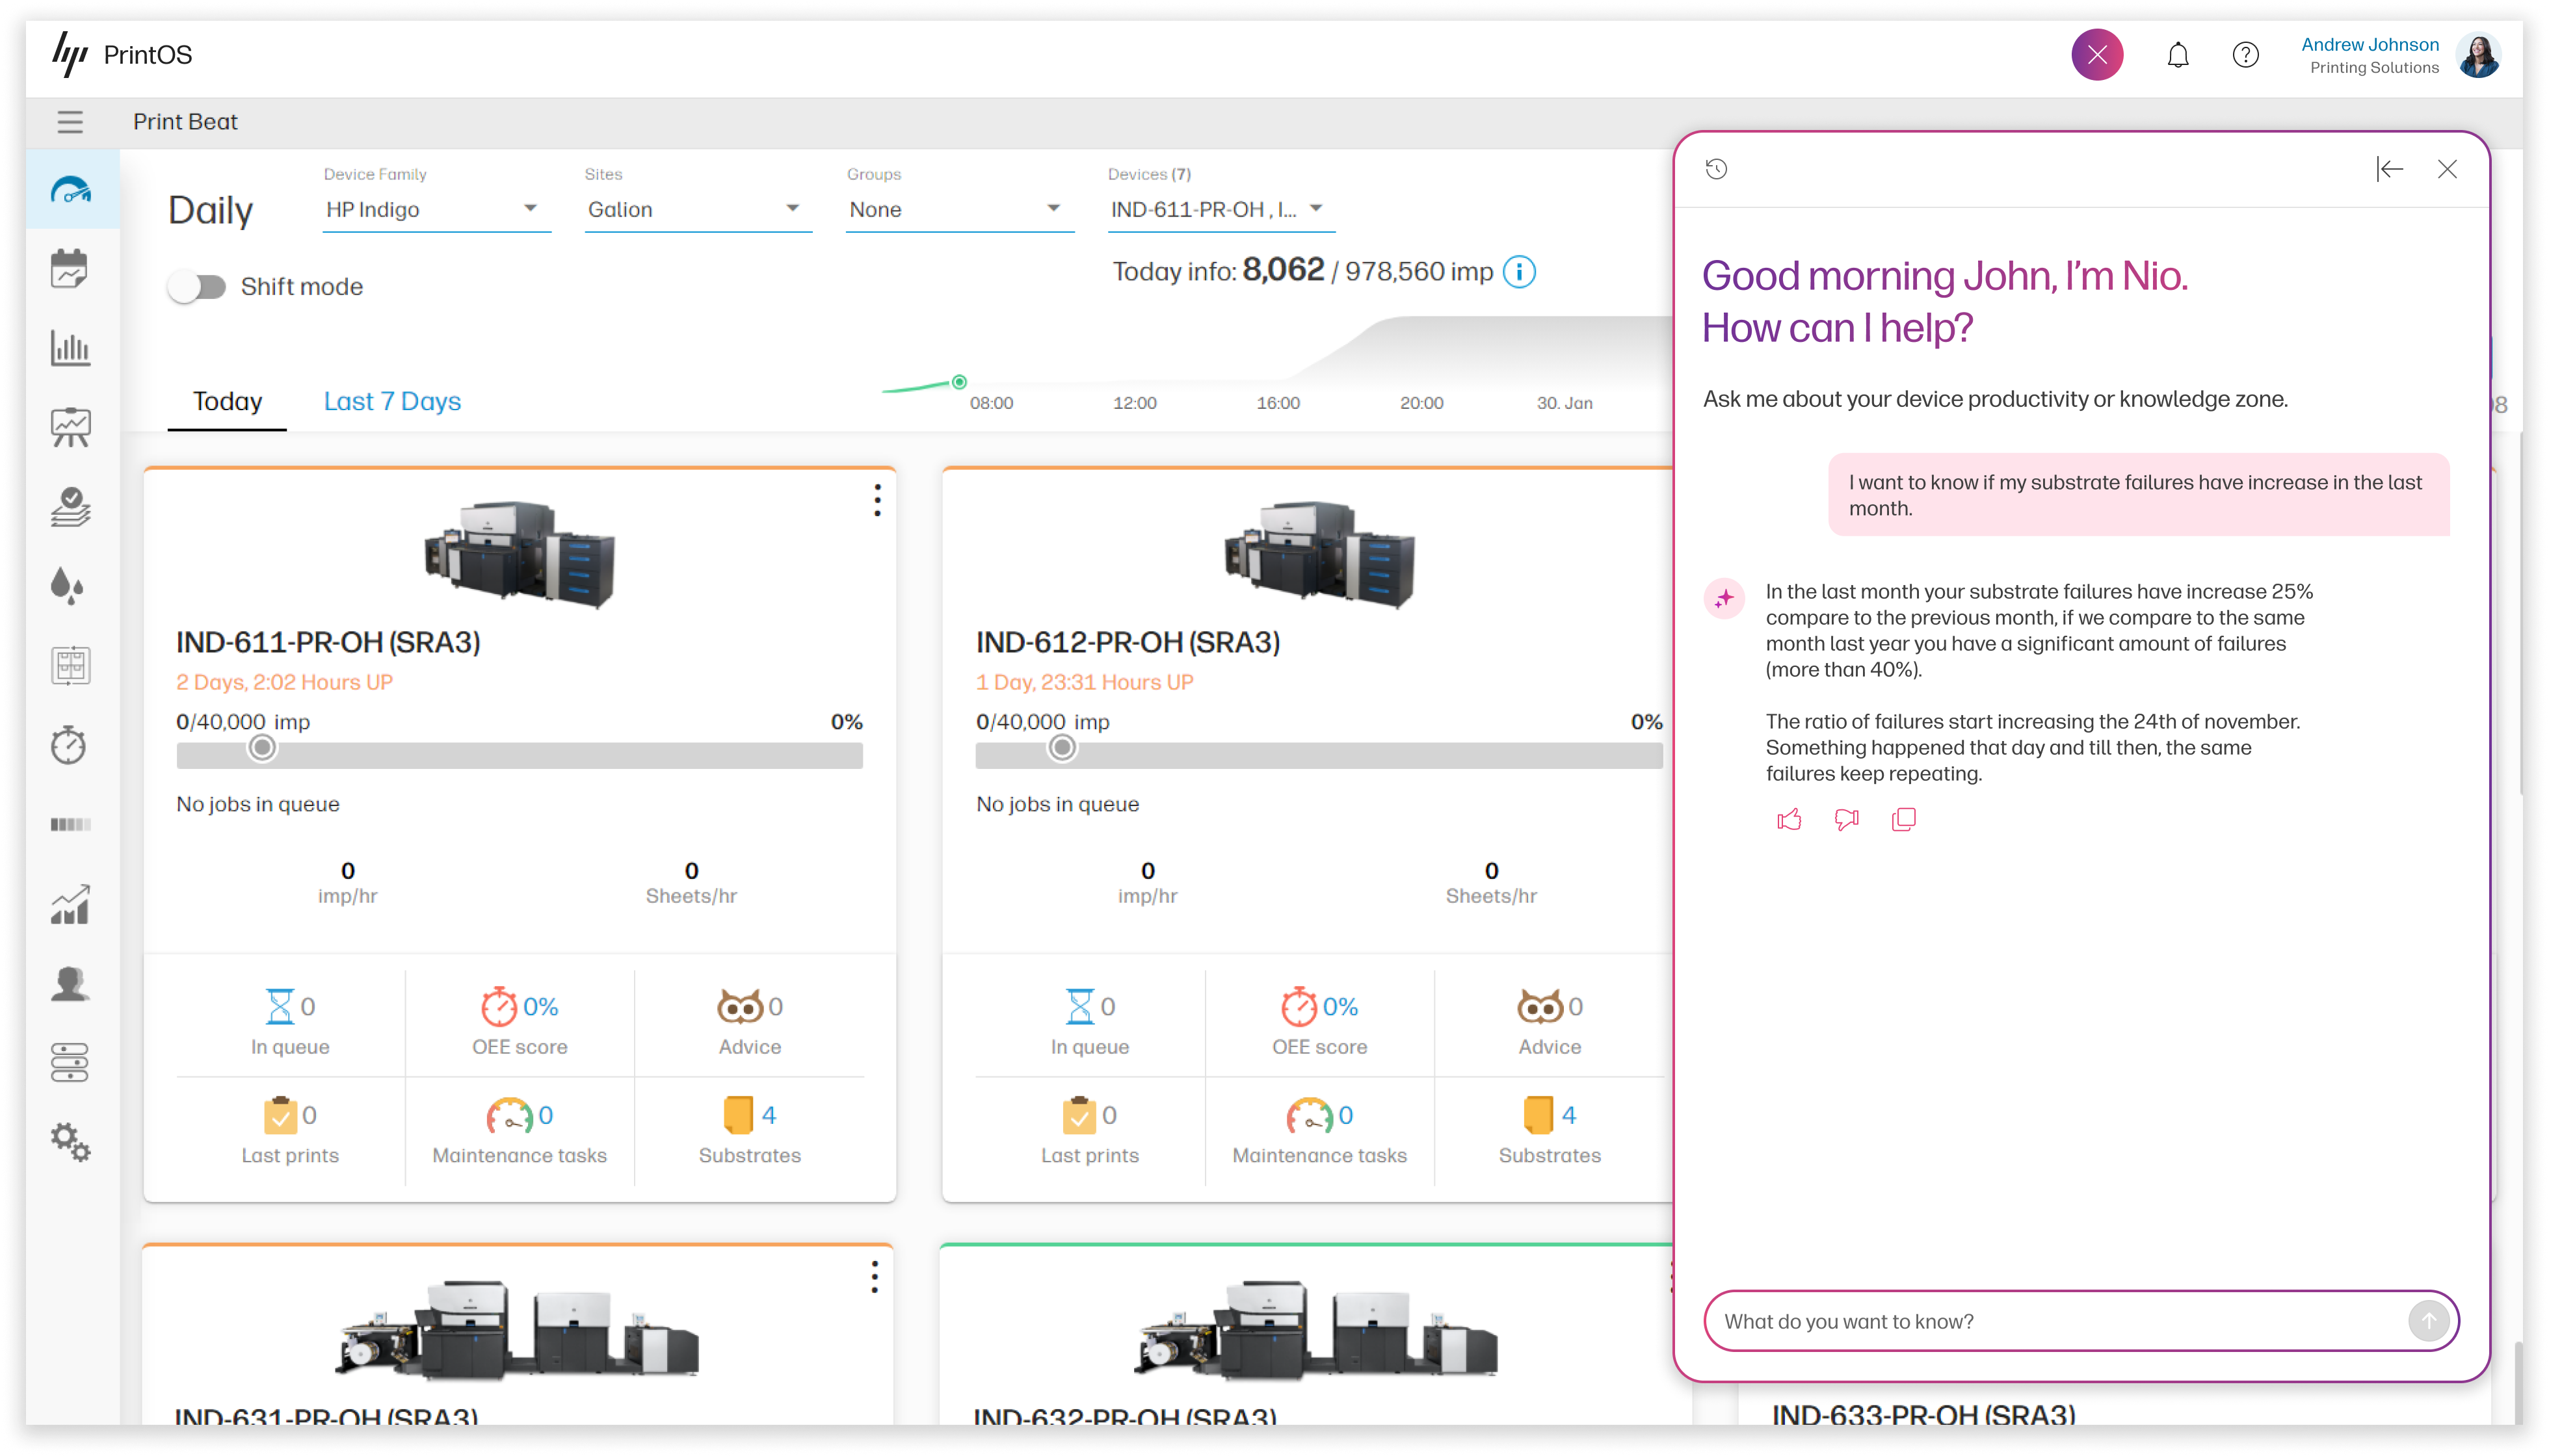Switch to the Last 7 Days tab
The image size is (2549, 1456).
pos(392,401)
